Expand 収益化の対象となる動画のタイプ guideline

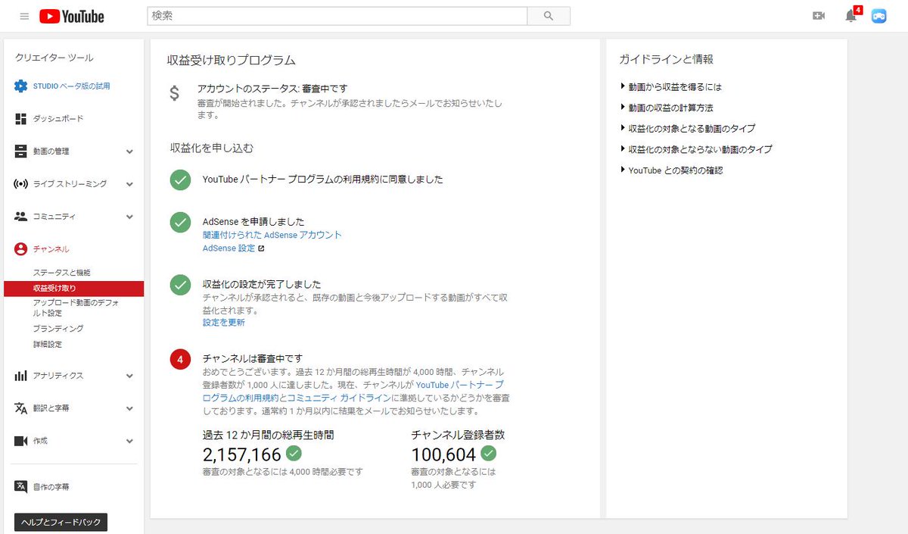coord(687,129)
